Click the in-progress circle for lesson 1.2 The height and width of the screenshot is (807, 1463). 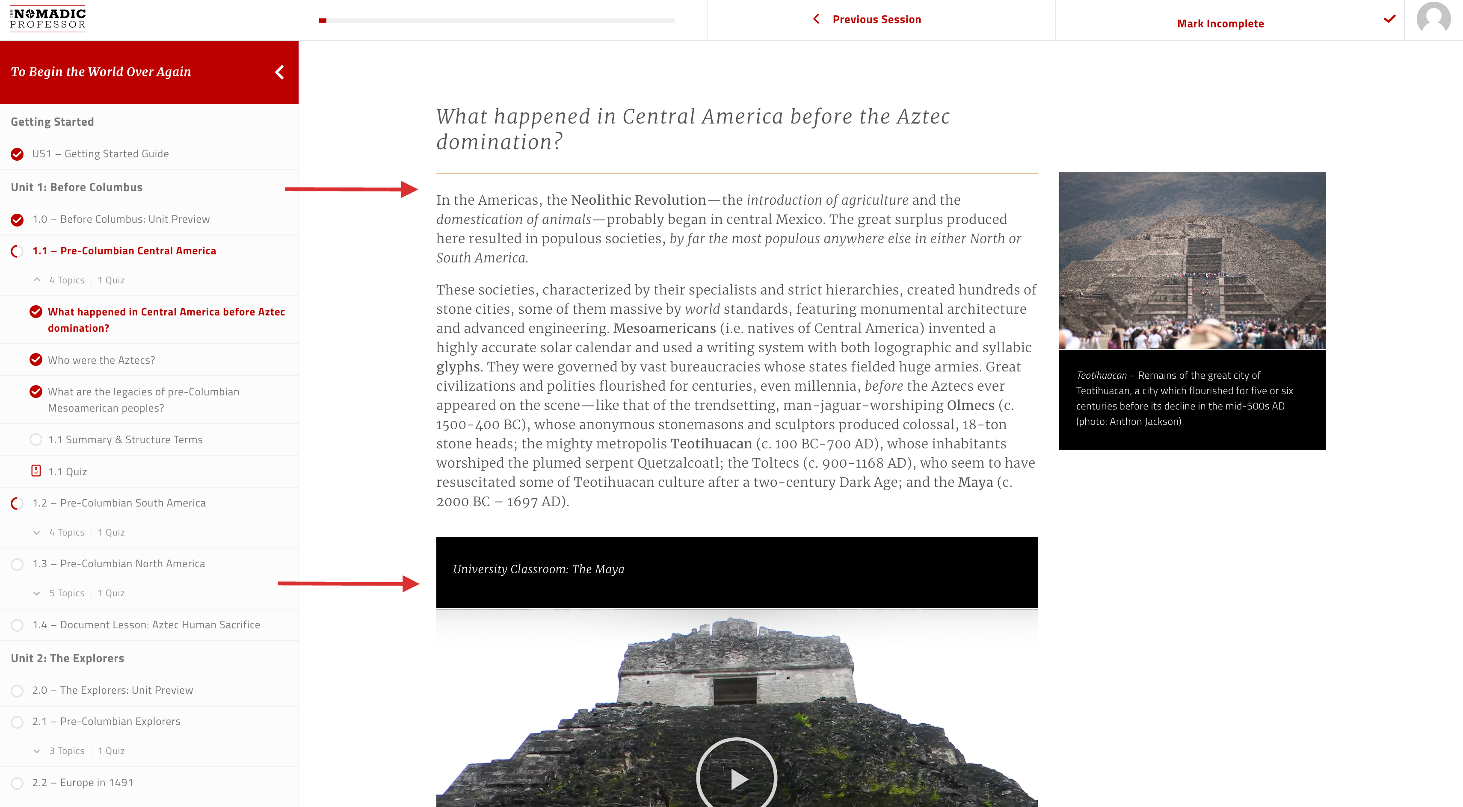coord(18,504)
